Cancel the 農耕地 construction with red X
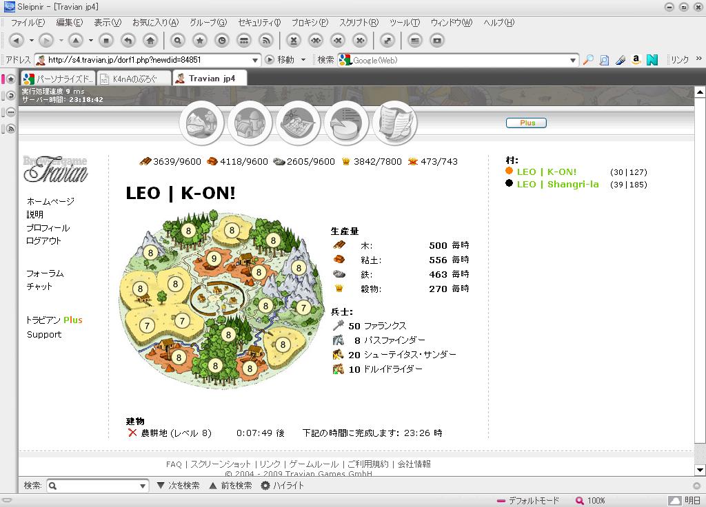 (132, 433)
